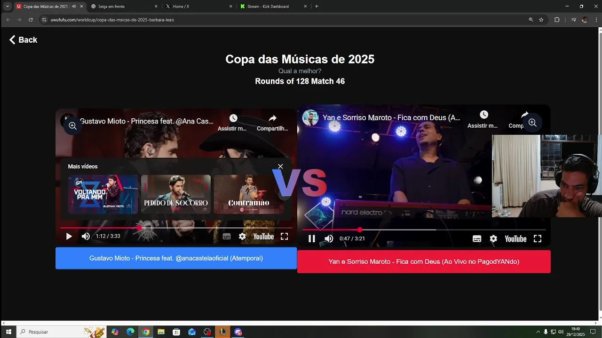Close the Home / X tab
602x338 pixels.
pyautogui.click(x=231, y=7)
